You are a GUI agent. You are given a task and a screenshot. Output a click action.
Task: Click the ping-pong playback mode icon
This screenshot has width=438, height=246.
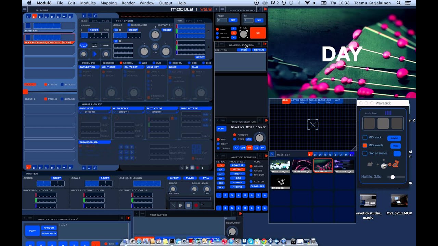click(95, 45)
